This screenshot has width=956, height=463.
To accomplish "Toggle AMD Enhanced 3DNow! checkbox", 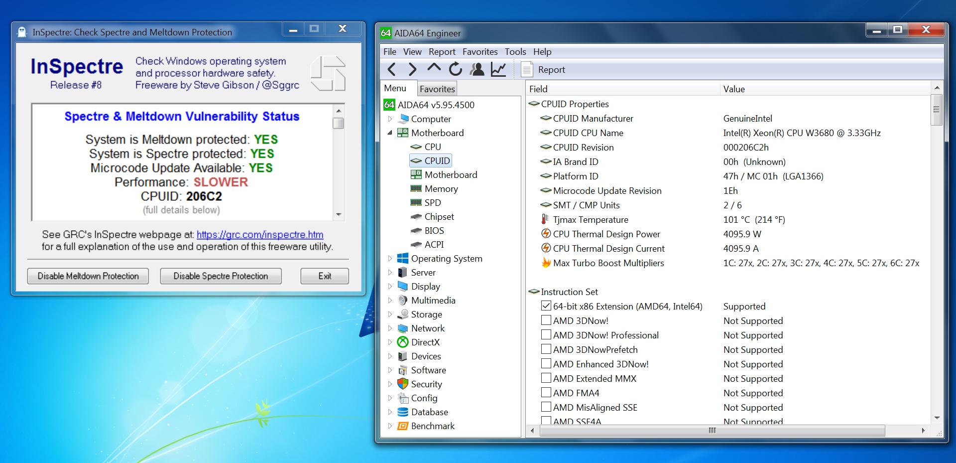I will (546, 363).
